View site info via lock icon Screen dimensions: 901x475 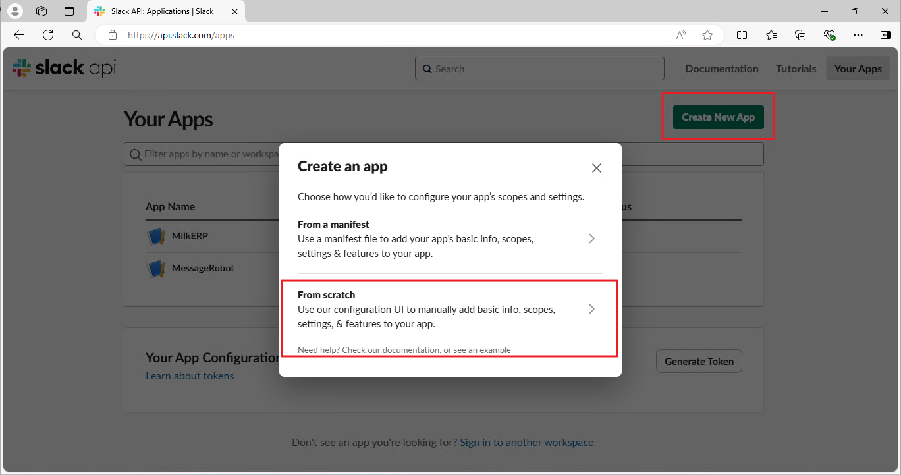pos(113,35)
